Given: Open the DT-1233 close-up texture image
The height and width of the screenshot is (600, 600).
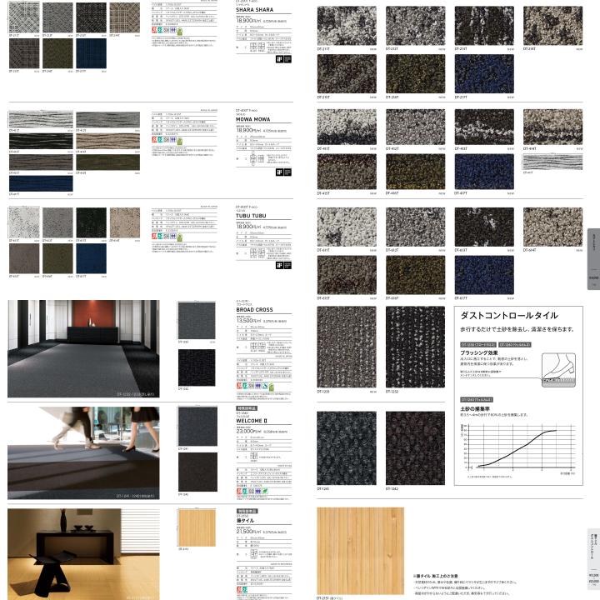Looking at the screenshot, I should click(347, 347).
